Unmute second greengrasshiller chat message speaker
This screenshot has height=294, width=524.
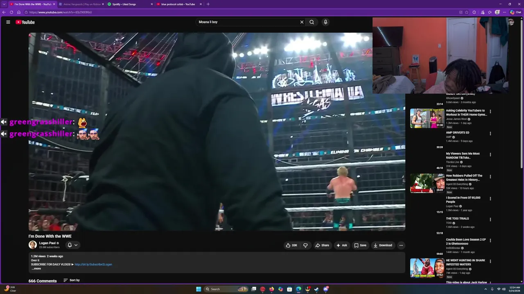[4, 134]
